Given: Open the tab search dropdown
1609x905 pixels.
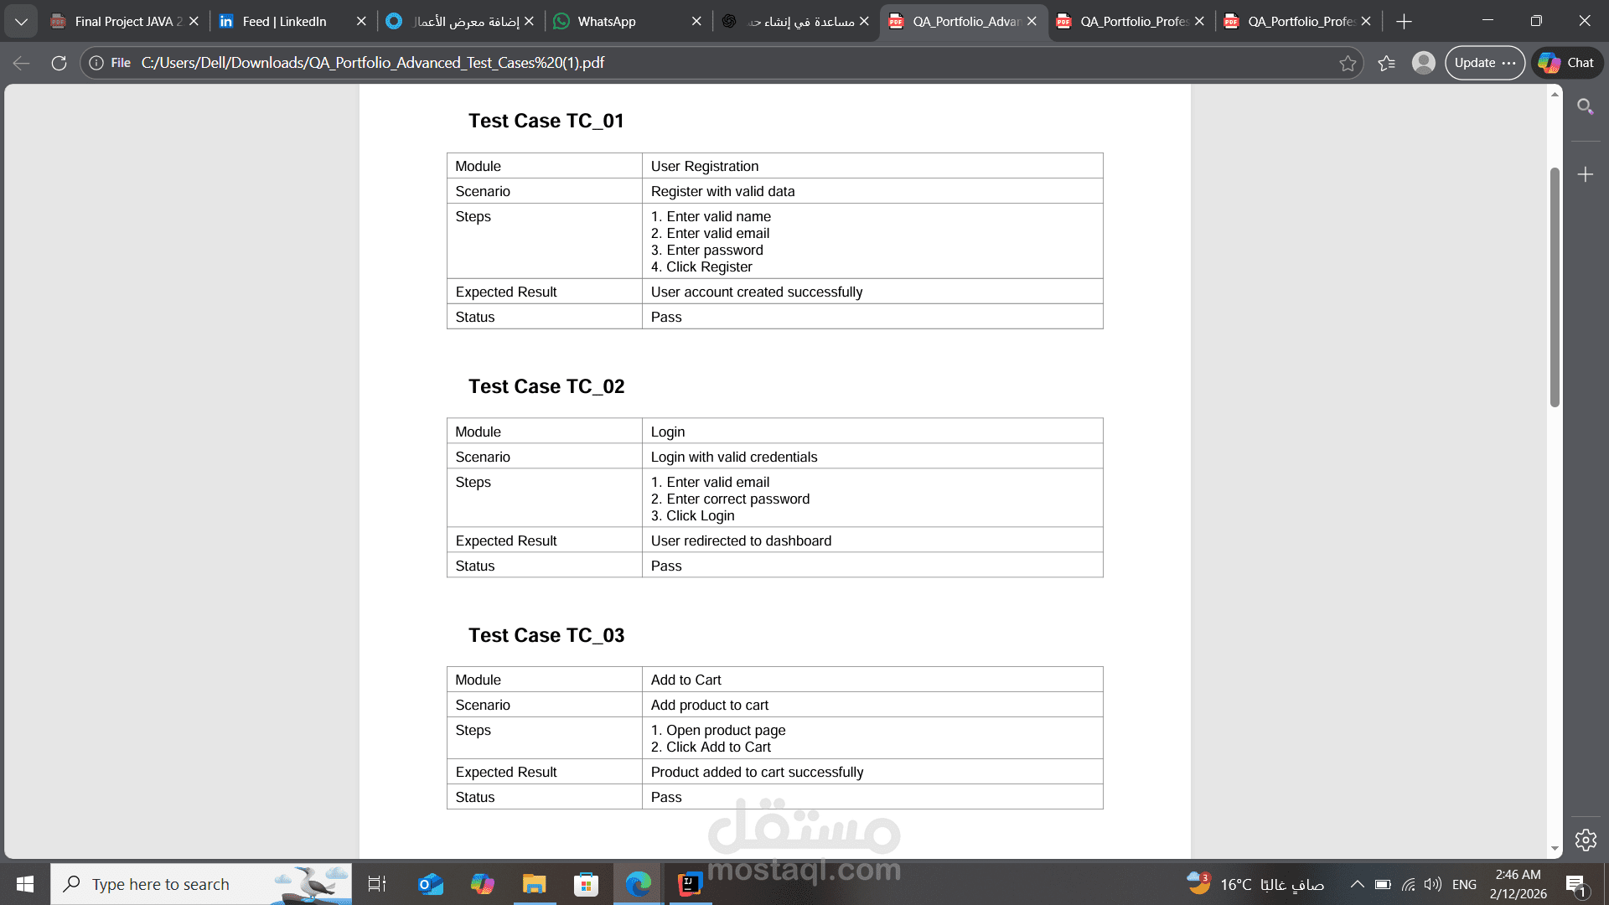Looking at the screenshot, I should [x=21, y=21].
